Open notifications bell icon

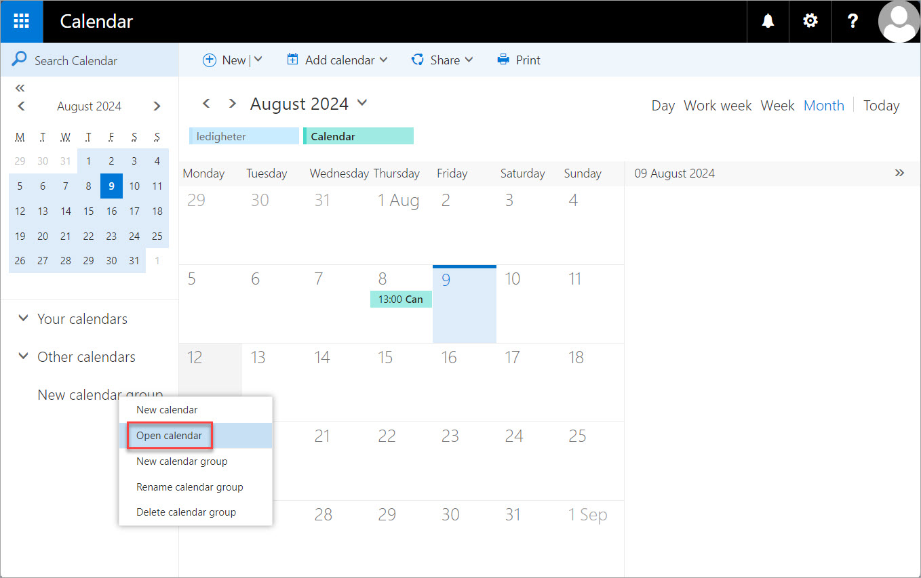(x=768, y=21)
